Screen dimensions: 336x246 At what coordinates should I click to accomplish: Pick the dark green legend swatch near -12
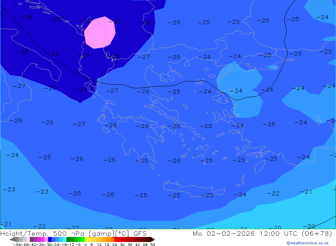(68, 240)
